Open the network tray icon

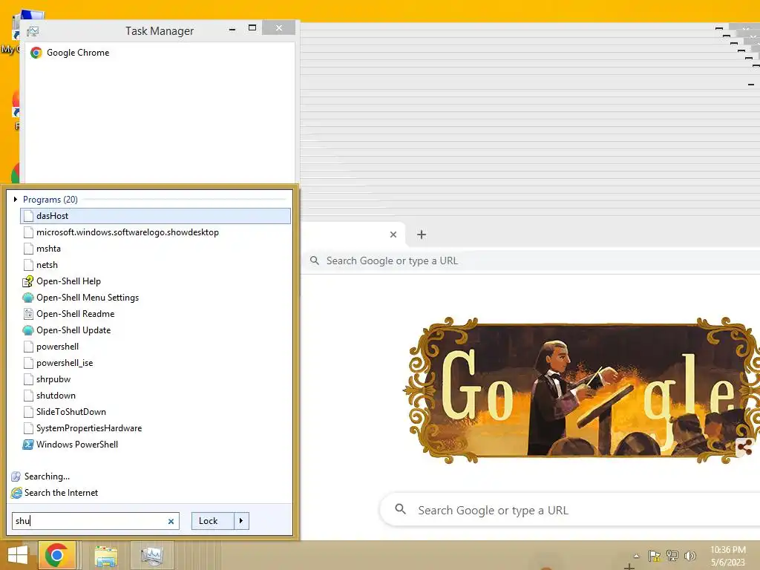tap(672, 555)
